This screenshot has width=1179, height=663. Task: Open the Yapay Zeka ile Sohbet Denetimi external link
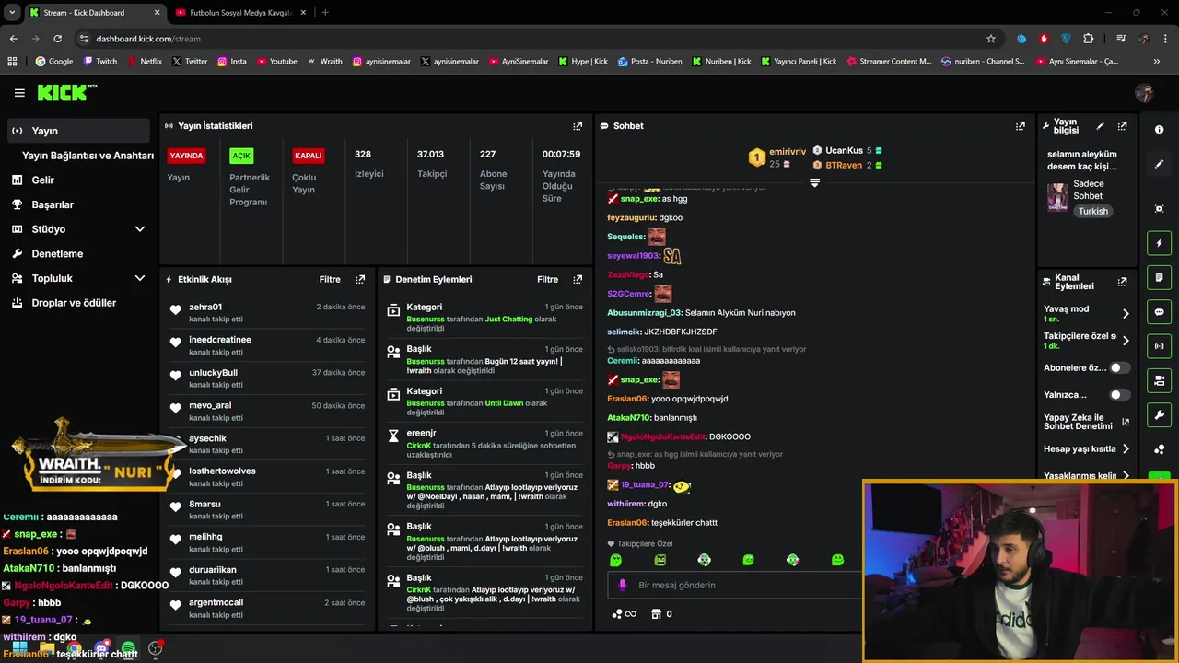pyautogui.click(x=1126, y=422)
